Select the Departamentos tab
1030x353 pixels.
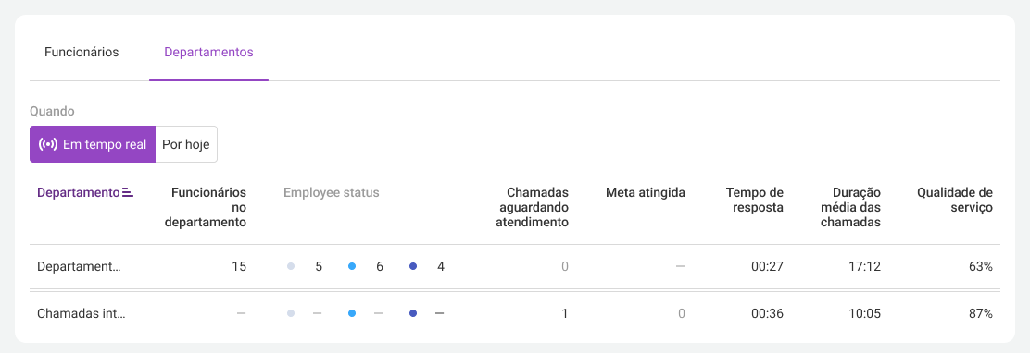tap(209, 53)
